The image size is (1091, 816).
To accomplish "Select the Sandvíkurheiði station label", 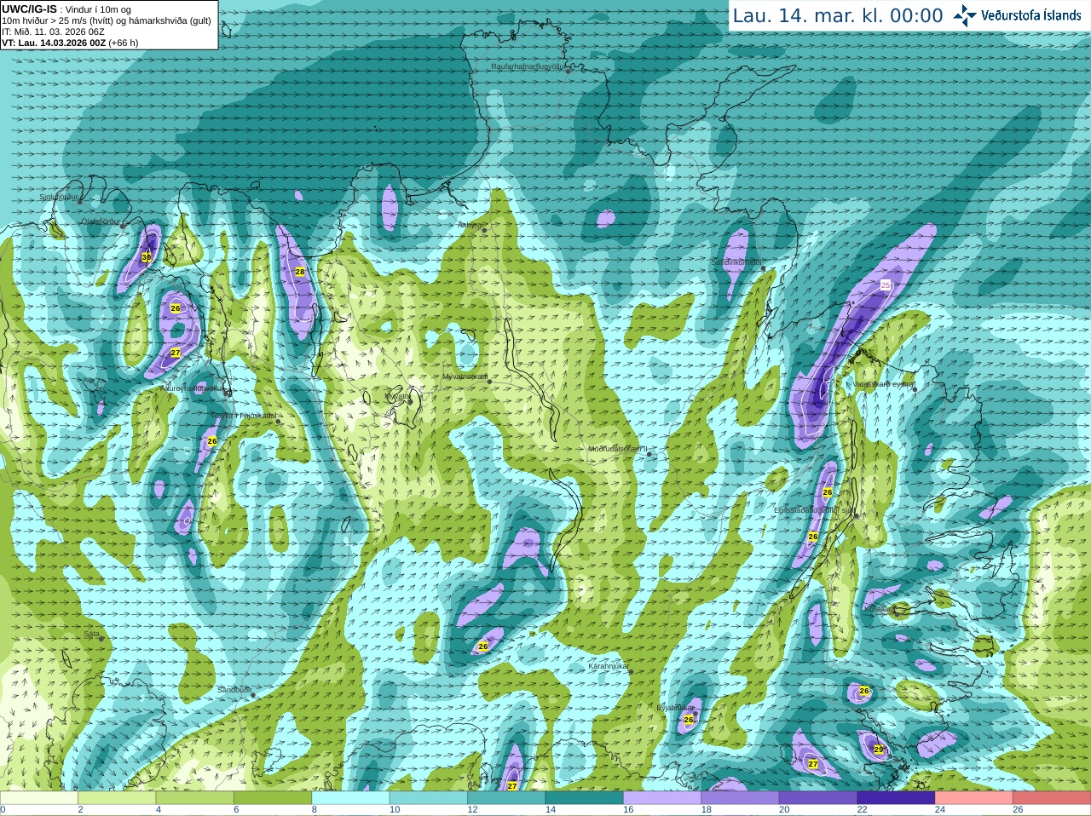I will tap(736, 262).
